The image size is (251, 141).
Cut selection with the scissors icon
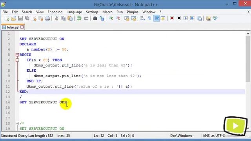tap(56, 18)
